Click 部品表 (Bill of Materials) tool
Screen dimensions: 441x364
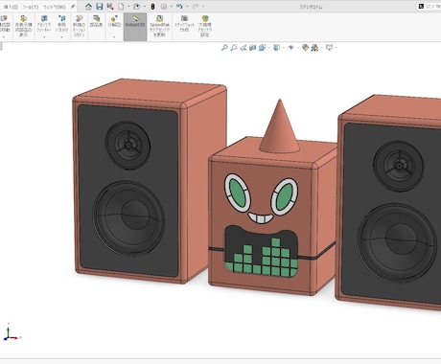[96, 21]
